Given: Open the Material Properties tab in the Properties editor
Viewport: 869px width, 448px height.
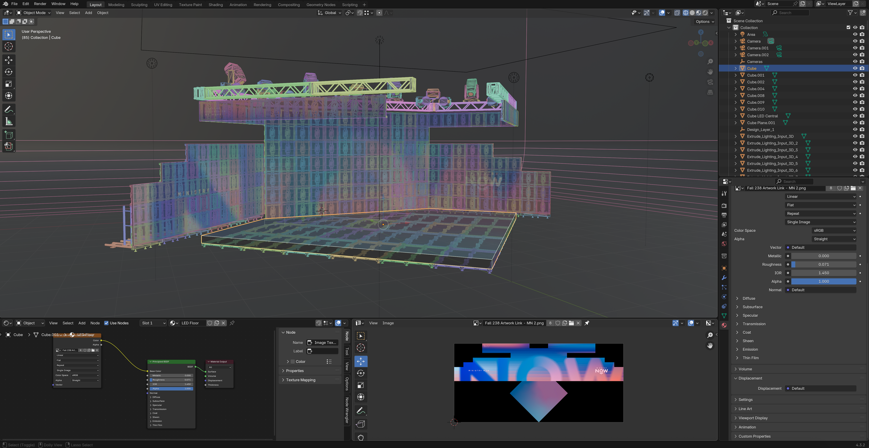Looking at the screenshot, I should pos(724,325).
